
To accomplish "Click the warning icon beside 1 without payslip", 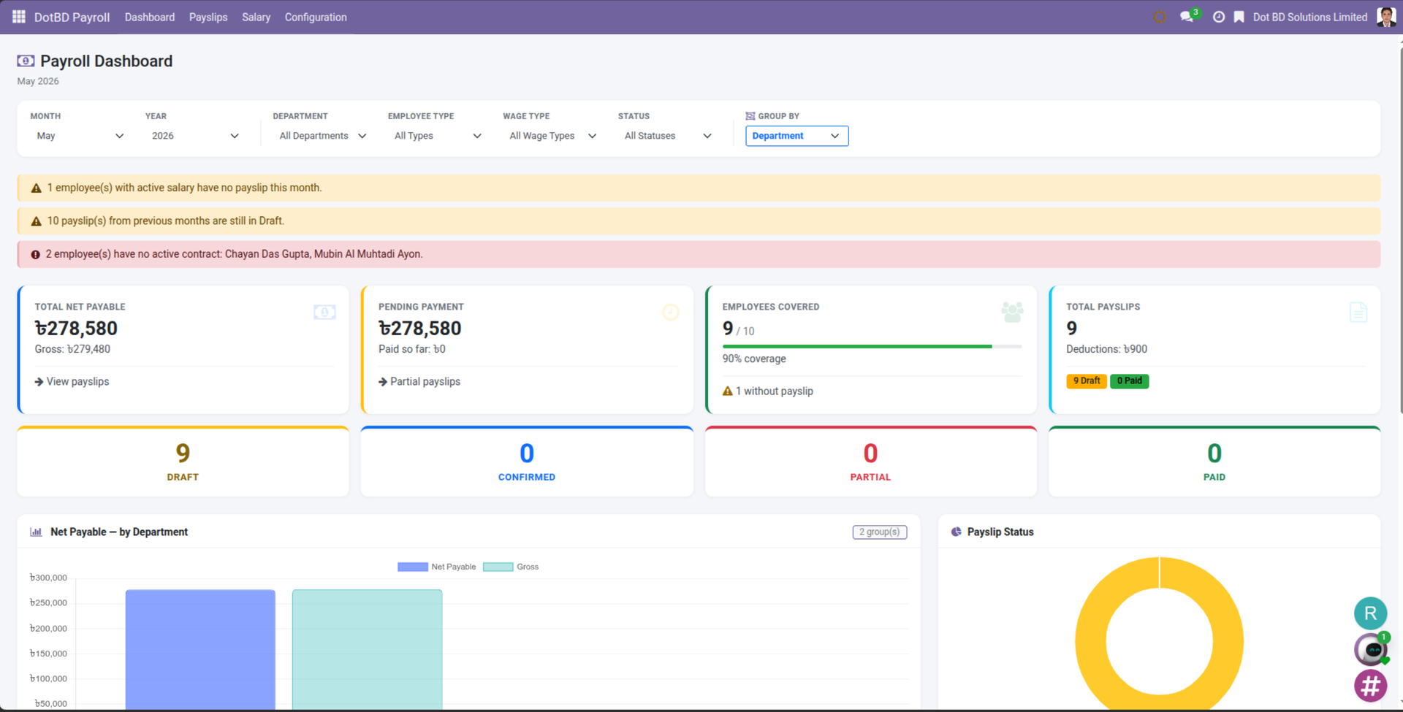I will pyautogui.click(x=727, y=391).
